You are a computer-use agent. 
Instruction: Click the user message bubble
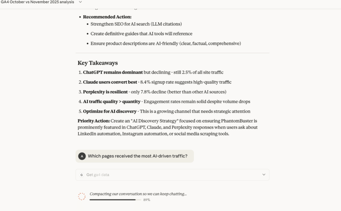coord(135,156)
